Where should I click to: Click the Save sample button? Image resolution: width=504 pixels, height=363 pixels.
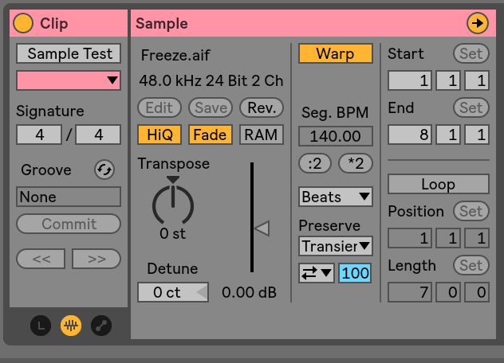[211, 107]
